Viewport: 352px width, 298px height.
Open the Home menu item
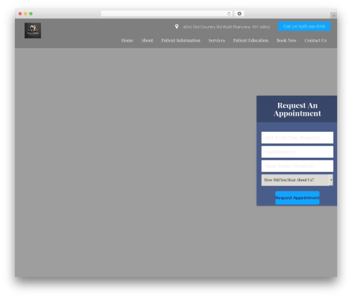click(x=127, y=40)
